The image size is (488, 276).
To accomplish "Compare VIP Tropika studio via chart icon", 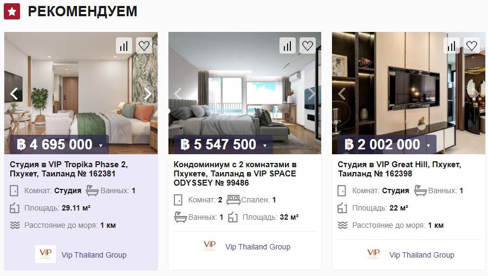I will (124, 45).
